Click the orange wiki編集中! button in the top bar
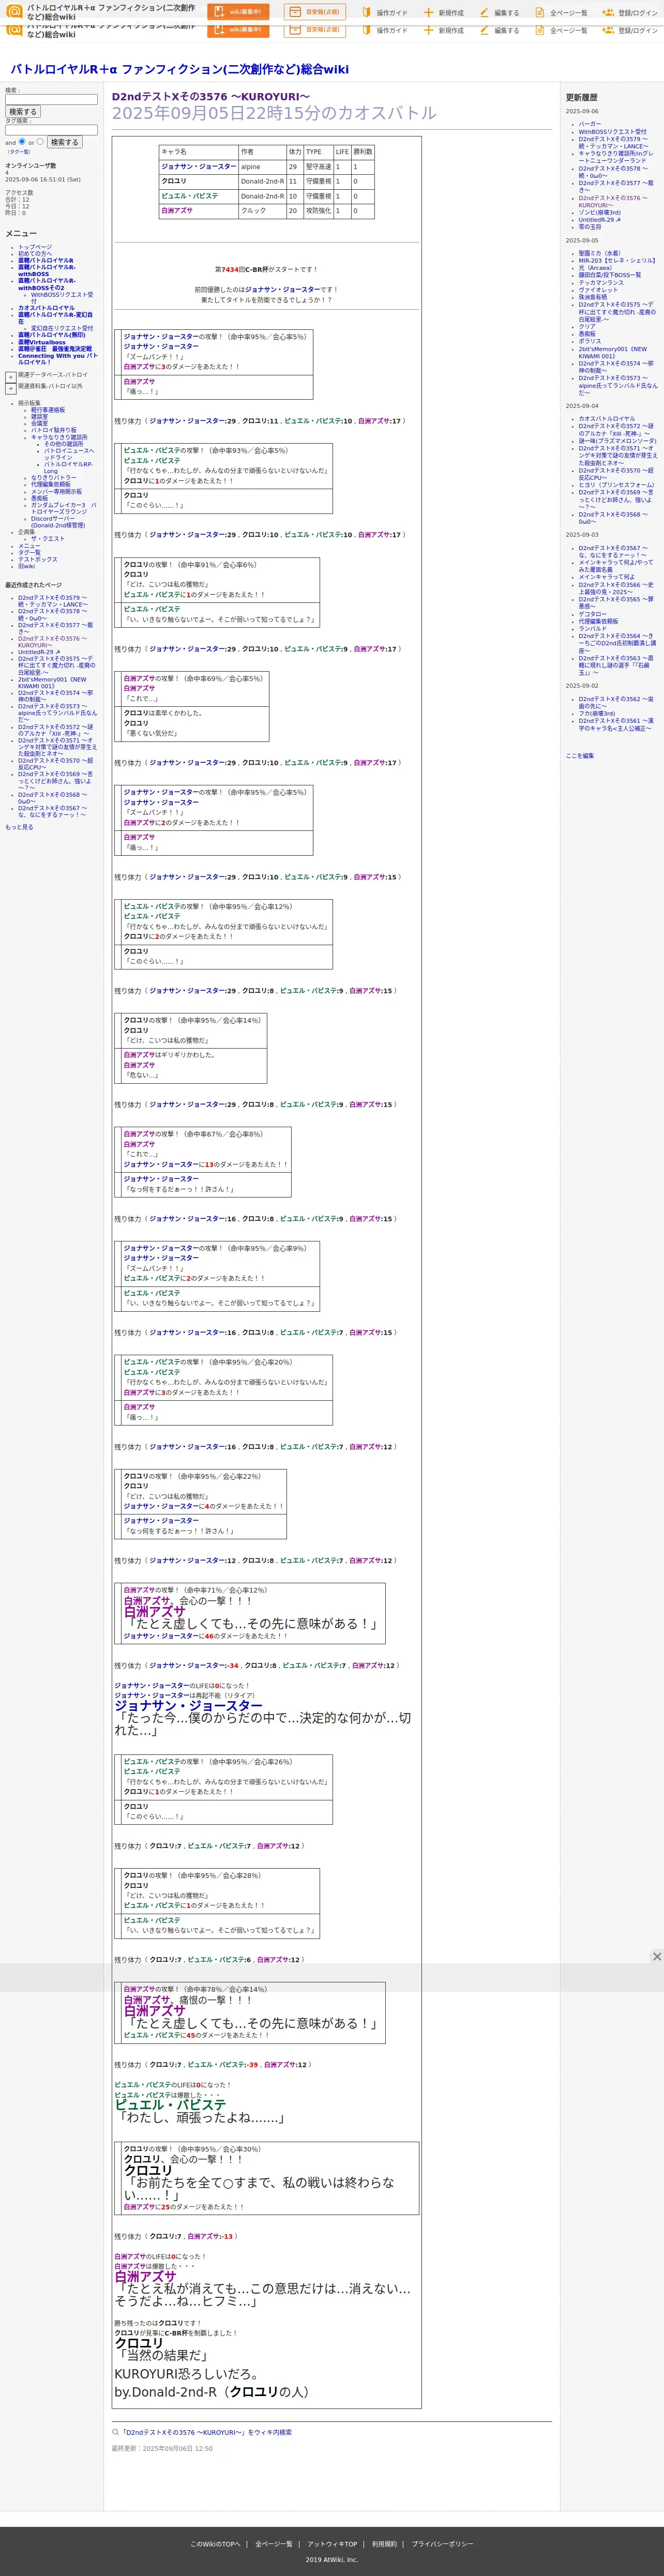Viewport: 664px width, 2576px height. click(x=238, y=12)
